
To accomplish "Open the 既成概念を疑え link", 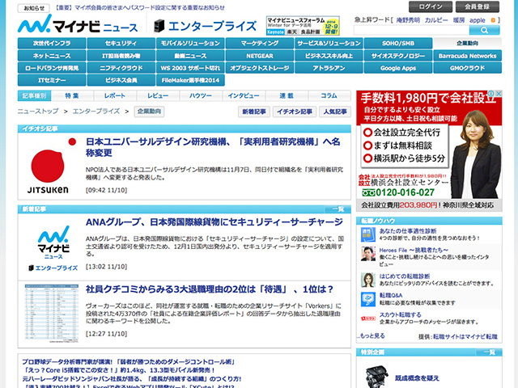I will coord(417,378).
